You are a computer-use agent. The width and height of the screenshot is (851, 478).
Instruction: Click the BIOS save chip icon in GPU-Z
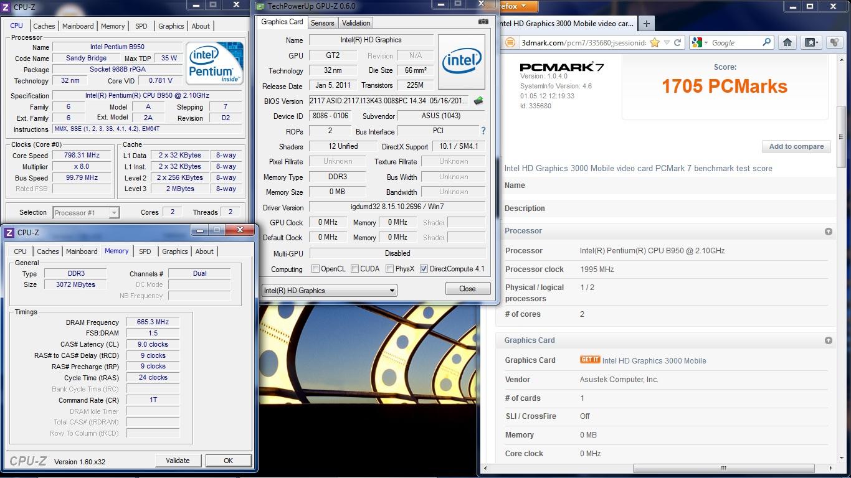pos(478,101)
